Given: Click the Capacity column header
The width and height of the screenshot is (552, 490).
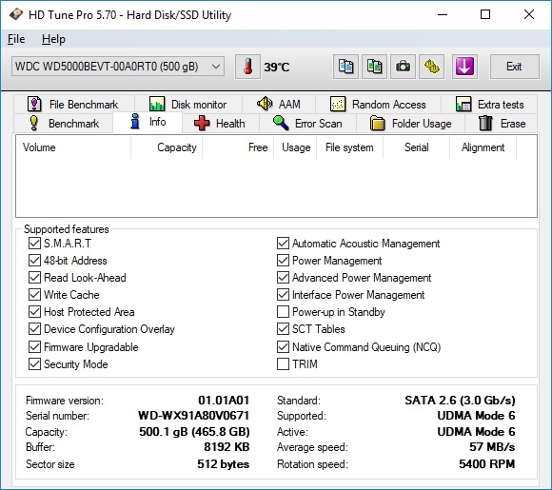Looking at the screenshot, I should [x=167, y=147].
